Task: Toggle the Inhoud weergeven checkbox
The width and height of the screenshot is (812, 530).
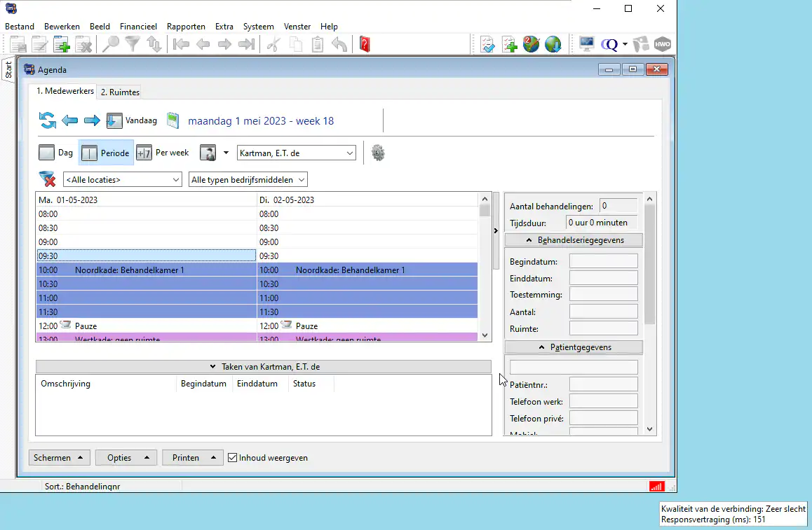Action: (x=233, y=458)
